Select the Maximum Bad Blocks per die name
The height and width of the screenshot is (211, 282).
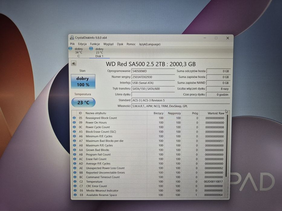pos(105,141)
